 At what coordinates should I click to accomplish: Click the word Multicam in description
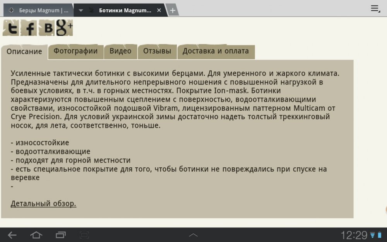[309, 108]
